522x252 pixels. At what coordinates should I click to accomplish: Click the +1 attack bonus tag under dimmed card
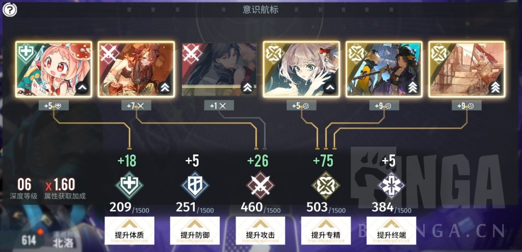pyautogui.click(x=219, y=106)
